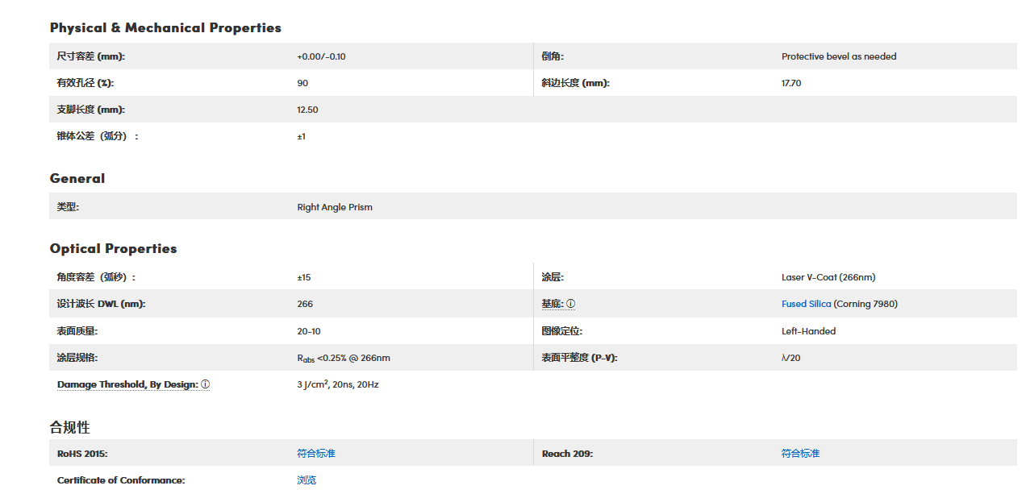Click Protective bevel as needed text
This screenshot has width=1022, height=498.
839,56
